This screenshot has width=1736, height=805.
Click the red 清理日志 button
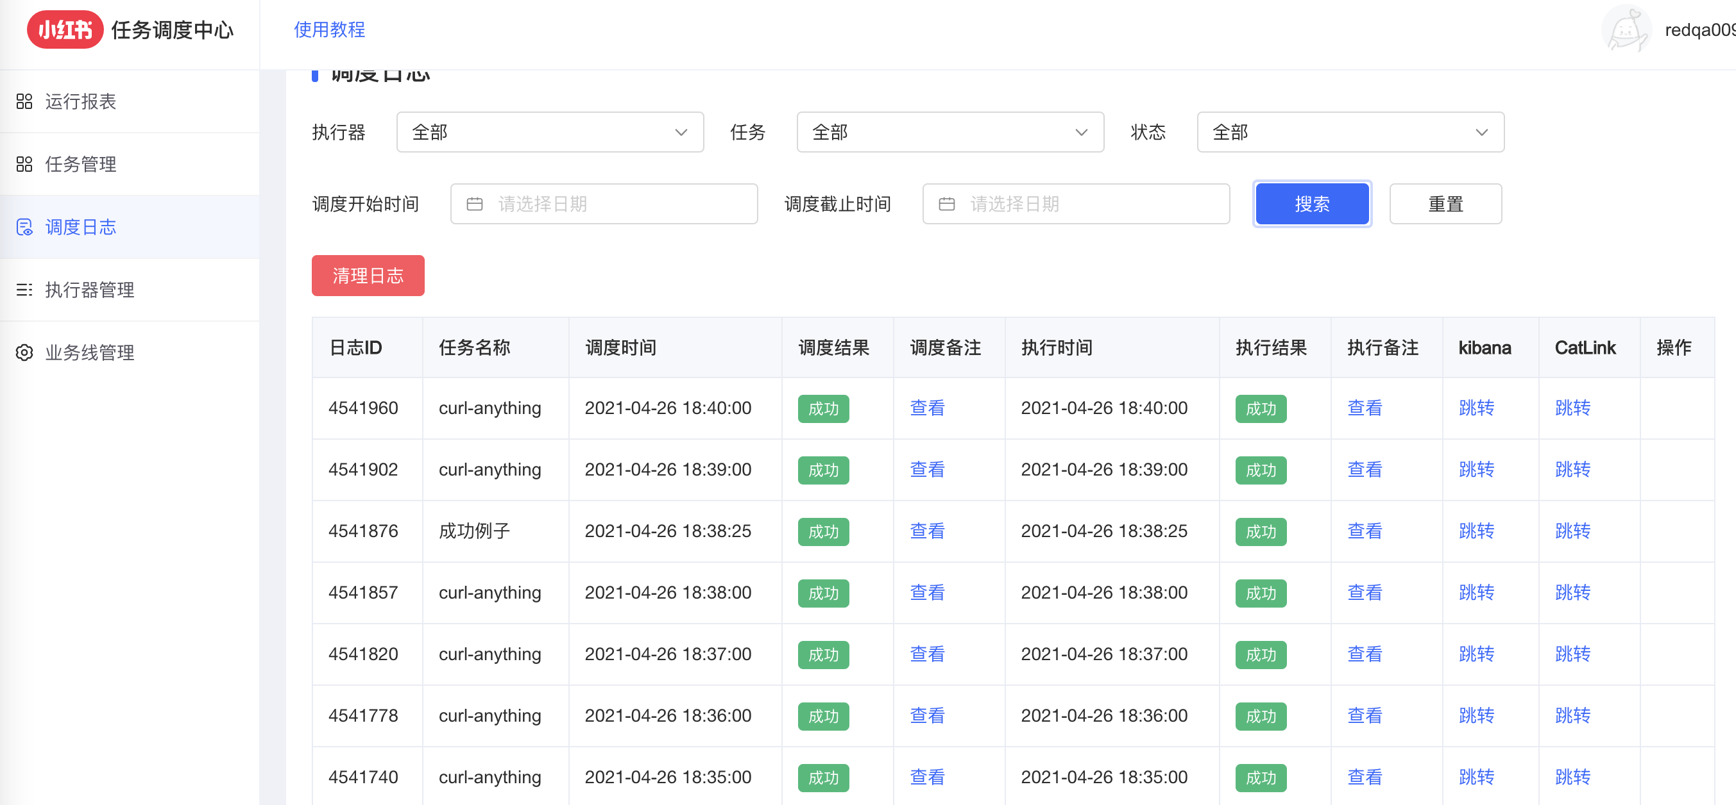(368, 276)
